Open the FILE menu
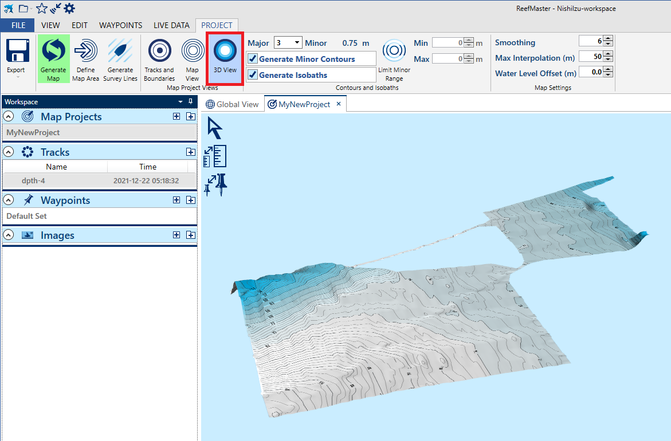This screenshot has height=441, width=671. click(x=17, y=25)
